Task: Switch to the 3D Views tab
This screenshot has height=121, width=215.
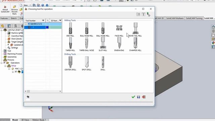Action: point(25,120)
